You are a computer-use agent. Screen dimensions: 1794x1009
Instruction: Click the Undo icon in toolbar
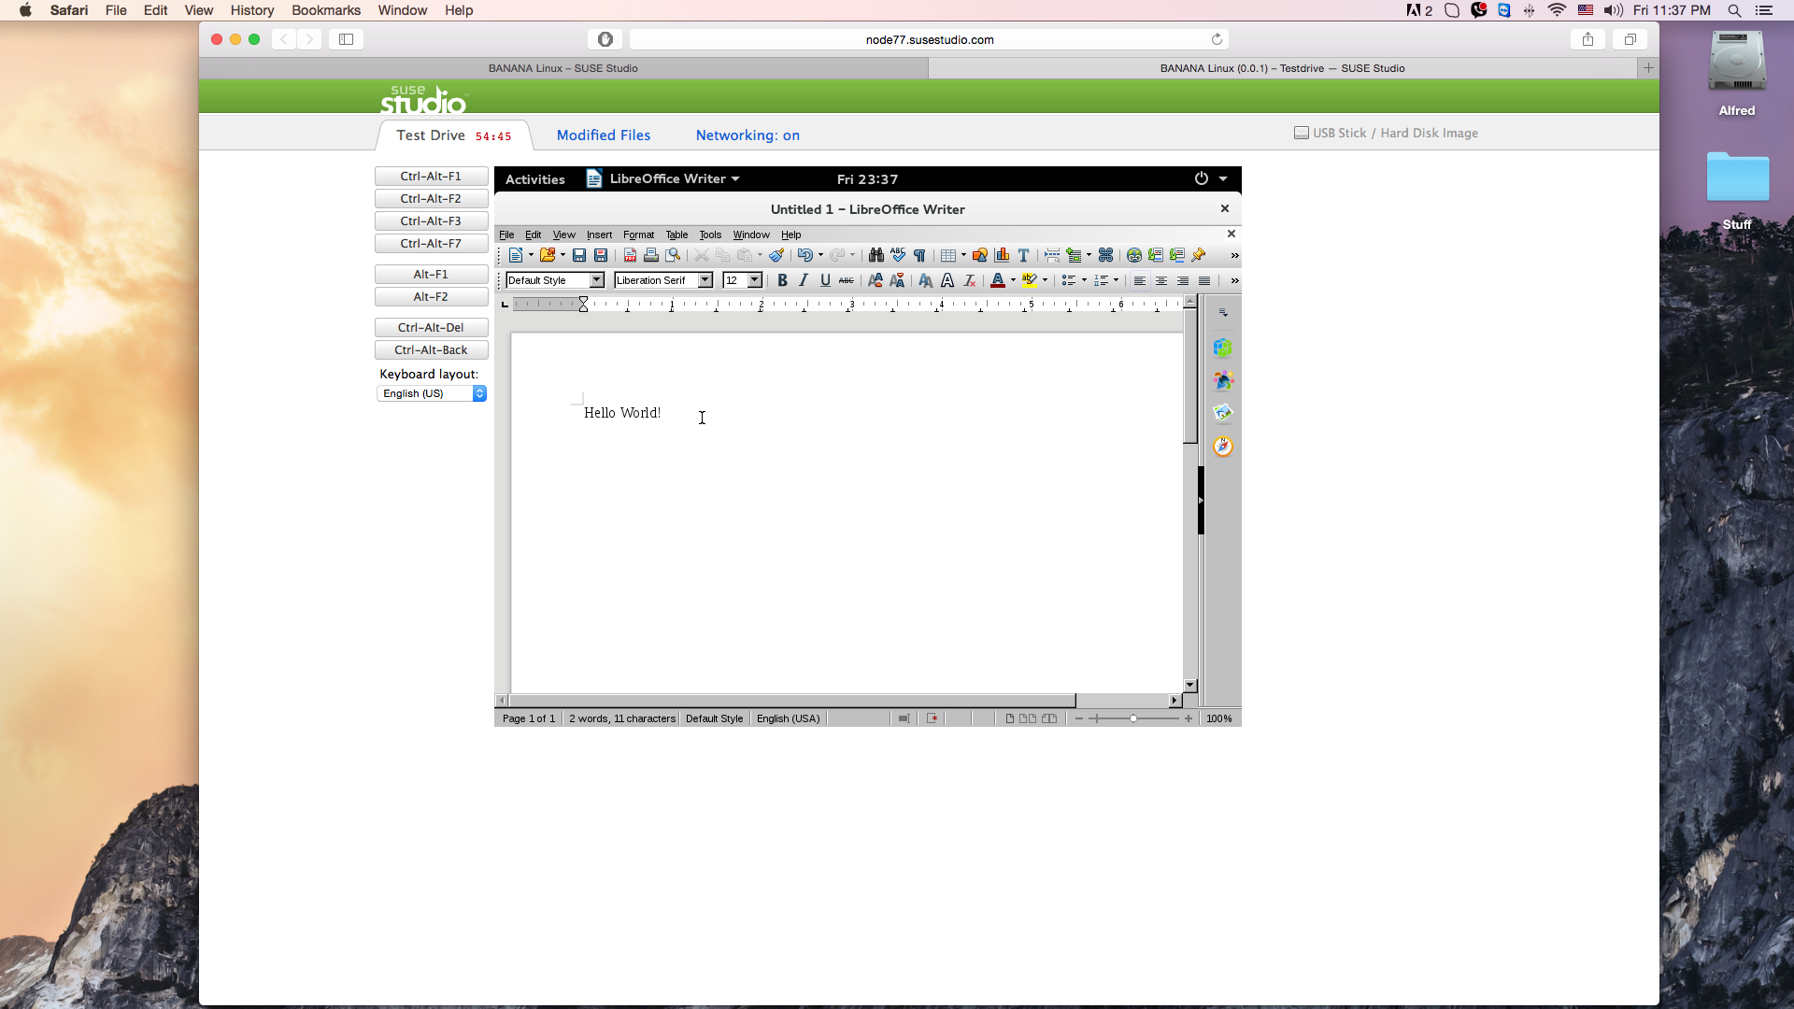point(802,255)
